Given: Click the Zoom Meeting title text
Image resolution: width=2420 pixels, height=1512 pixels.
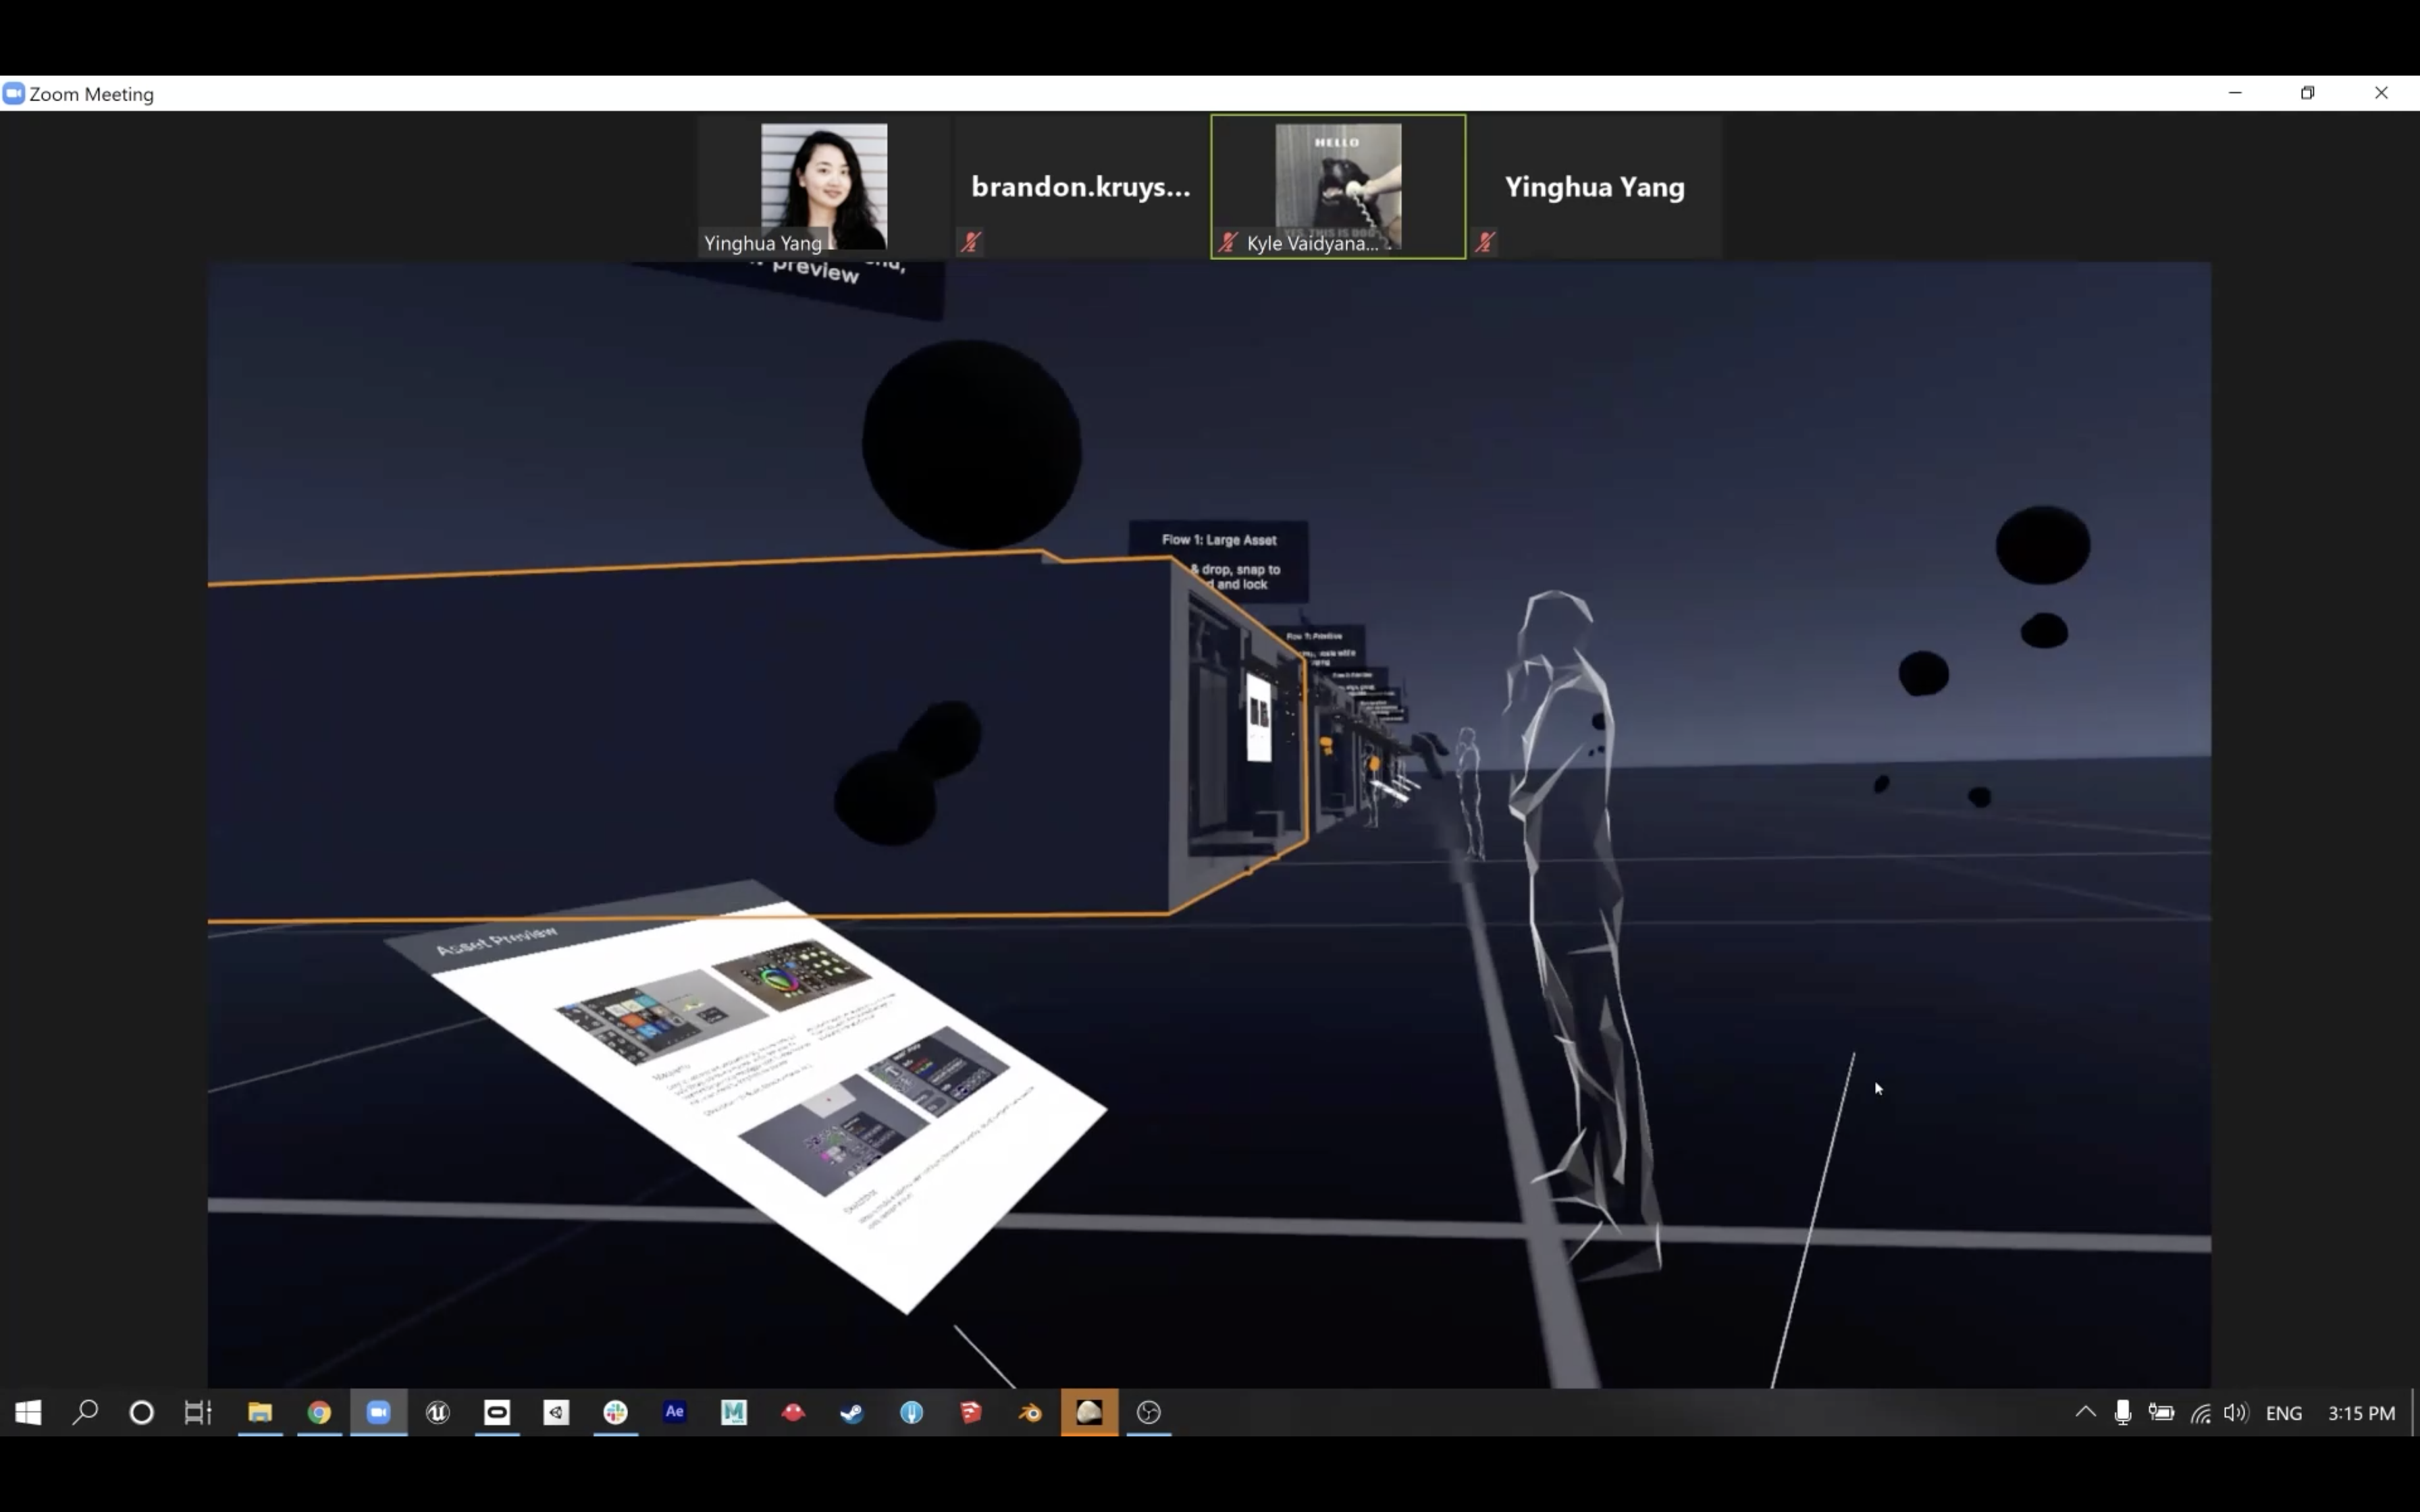Looking at the screenshot, I should [x=91, y=94].
